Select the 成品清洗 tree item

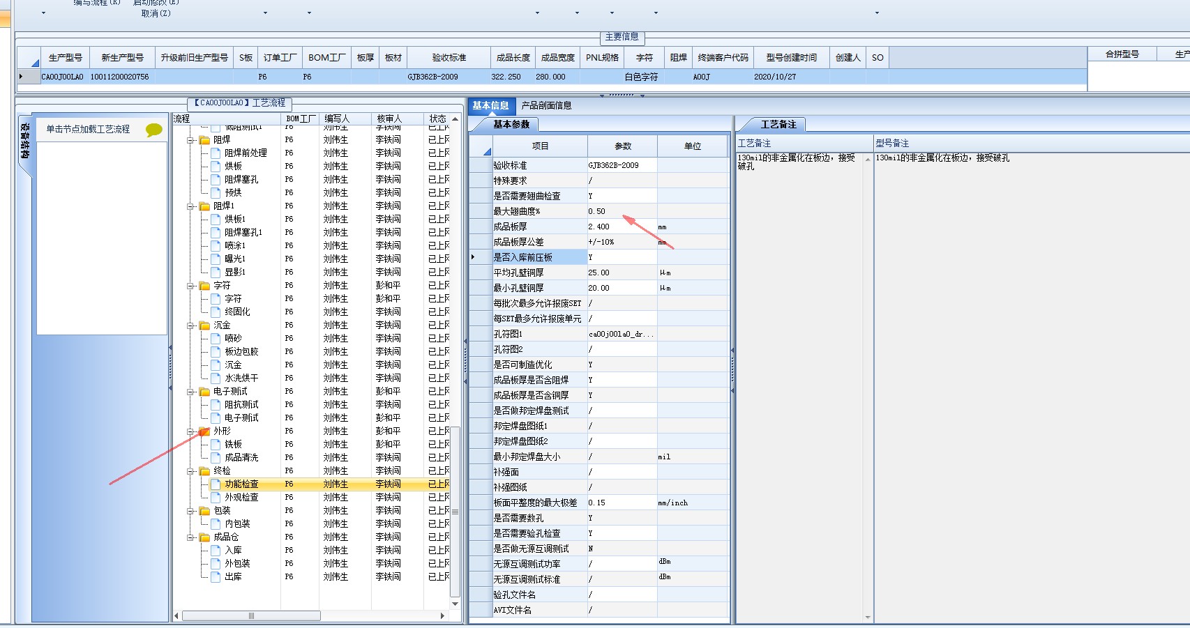pos(241,458)
